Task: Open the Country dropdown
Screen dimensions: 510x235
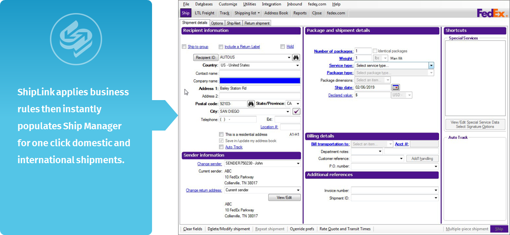Action: [298, 65]
